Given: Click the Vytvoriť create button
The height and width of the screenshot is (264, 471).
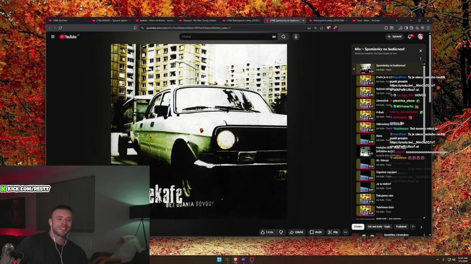Looking at the screenshot, I should pos(394,37).
